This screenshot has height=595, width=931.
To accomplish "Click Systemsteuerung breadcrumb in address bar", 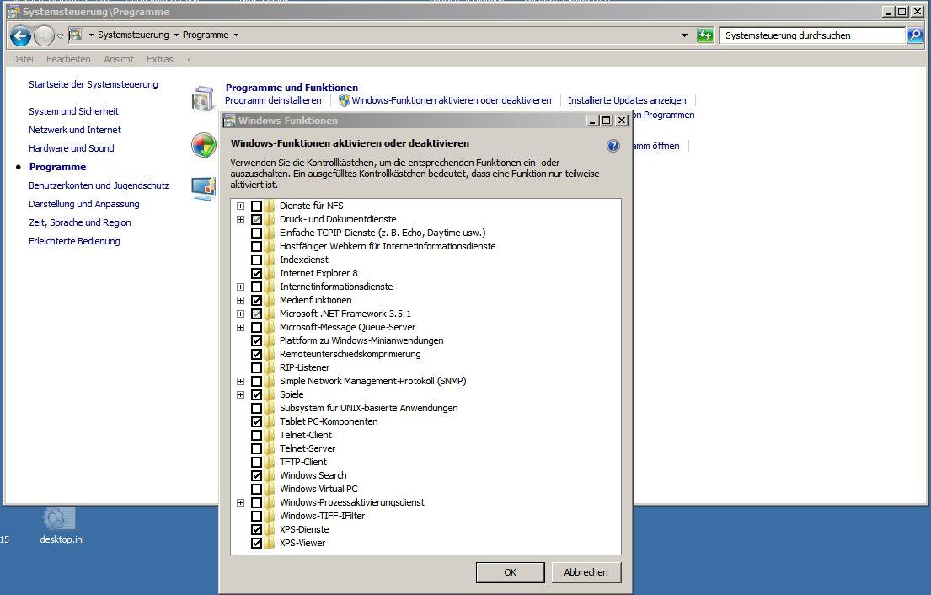I will click(133, 35).
